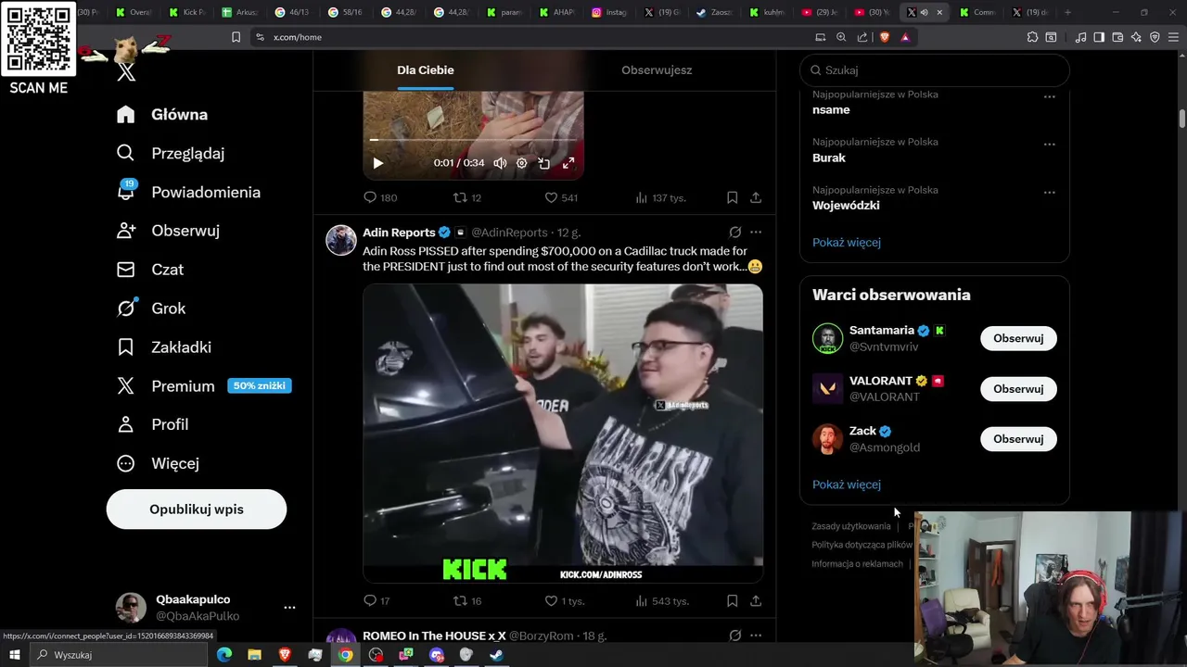Viewport: 1187px width, 667px height.
Task: Follow VALORANT with Obserwuj button
Action: point(1018,389)
